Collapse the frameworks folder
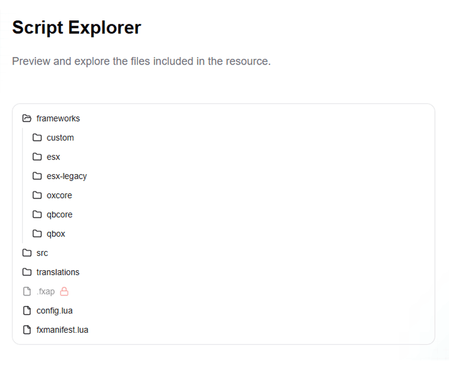The image size is (449, 370). pos(58,118)
